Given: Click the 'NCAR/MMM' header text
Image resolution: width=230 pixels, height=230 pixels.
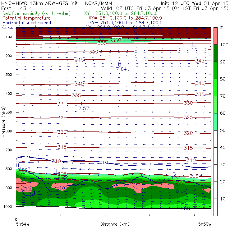Looking at the screenshot, I should [x=99, y=3].
